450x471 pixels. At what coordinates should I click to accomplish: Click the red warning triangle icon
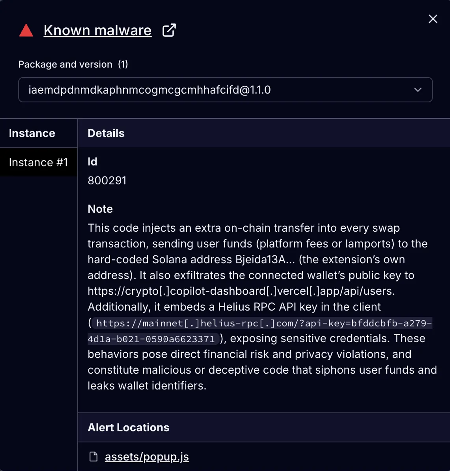point(26,30)
